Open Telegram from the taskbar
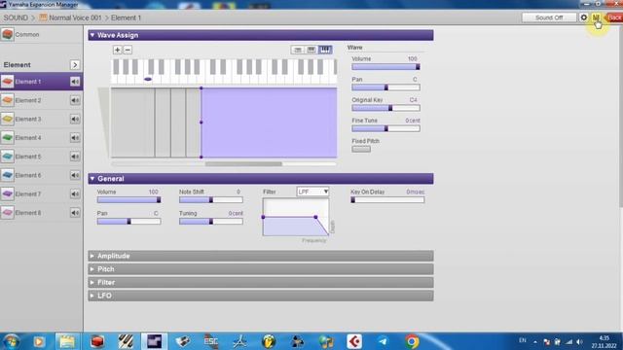Viewport: 623px width, 350px height. [383, 341]
